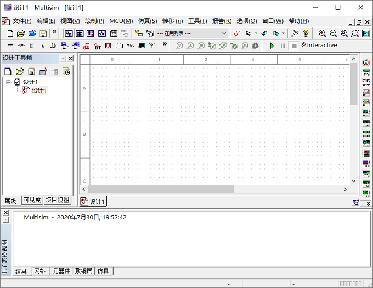Select the MISC component group icon
The width and height of the screenshot is (373, 288).
click(x=131, y=46)
